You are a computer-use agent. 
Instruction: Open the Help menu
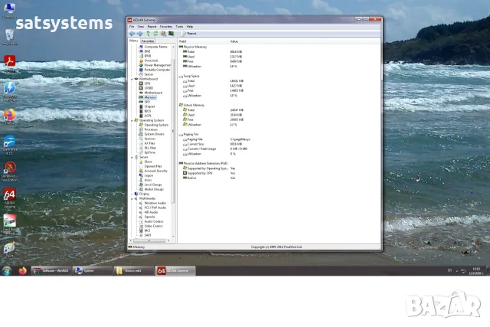coord(190,27)
